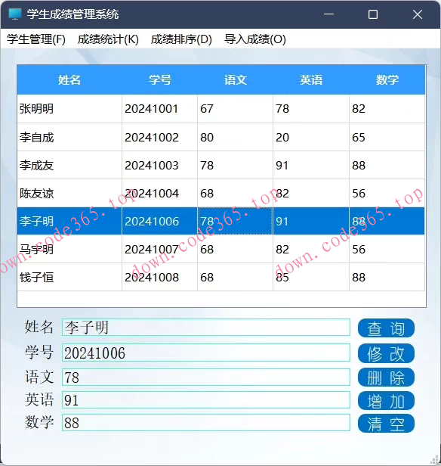Click the 修改 button
The height and width of the screenshot is (466, 441).
tap(386, 353)
